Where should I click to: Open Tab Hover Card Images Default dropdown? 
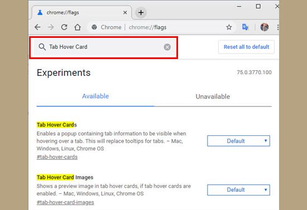click(x=238, y=190)
